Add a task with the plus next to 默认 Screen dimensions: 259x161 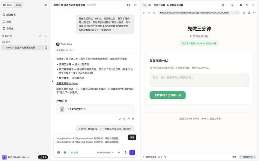[x=46, y=42]
